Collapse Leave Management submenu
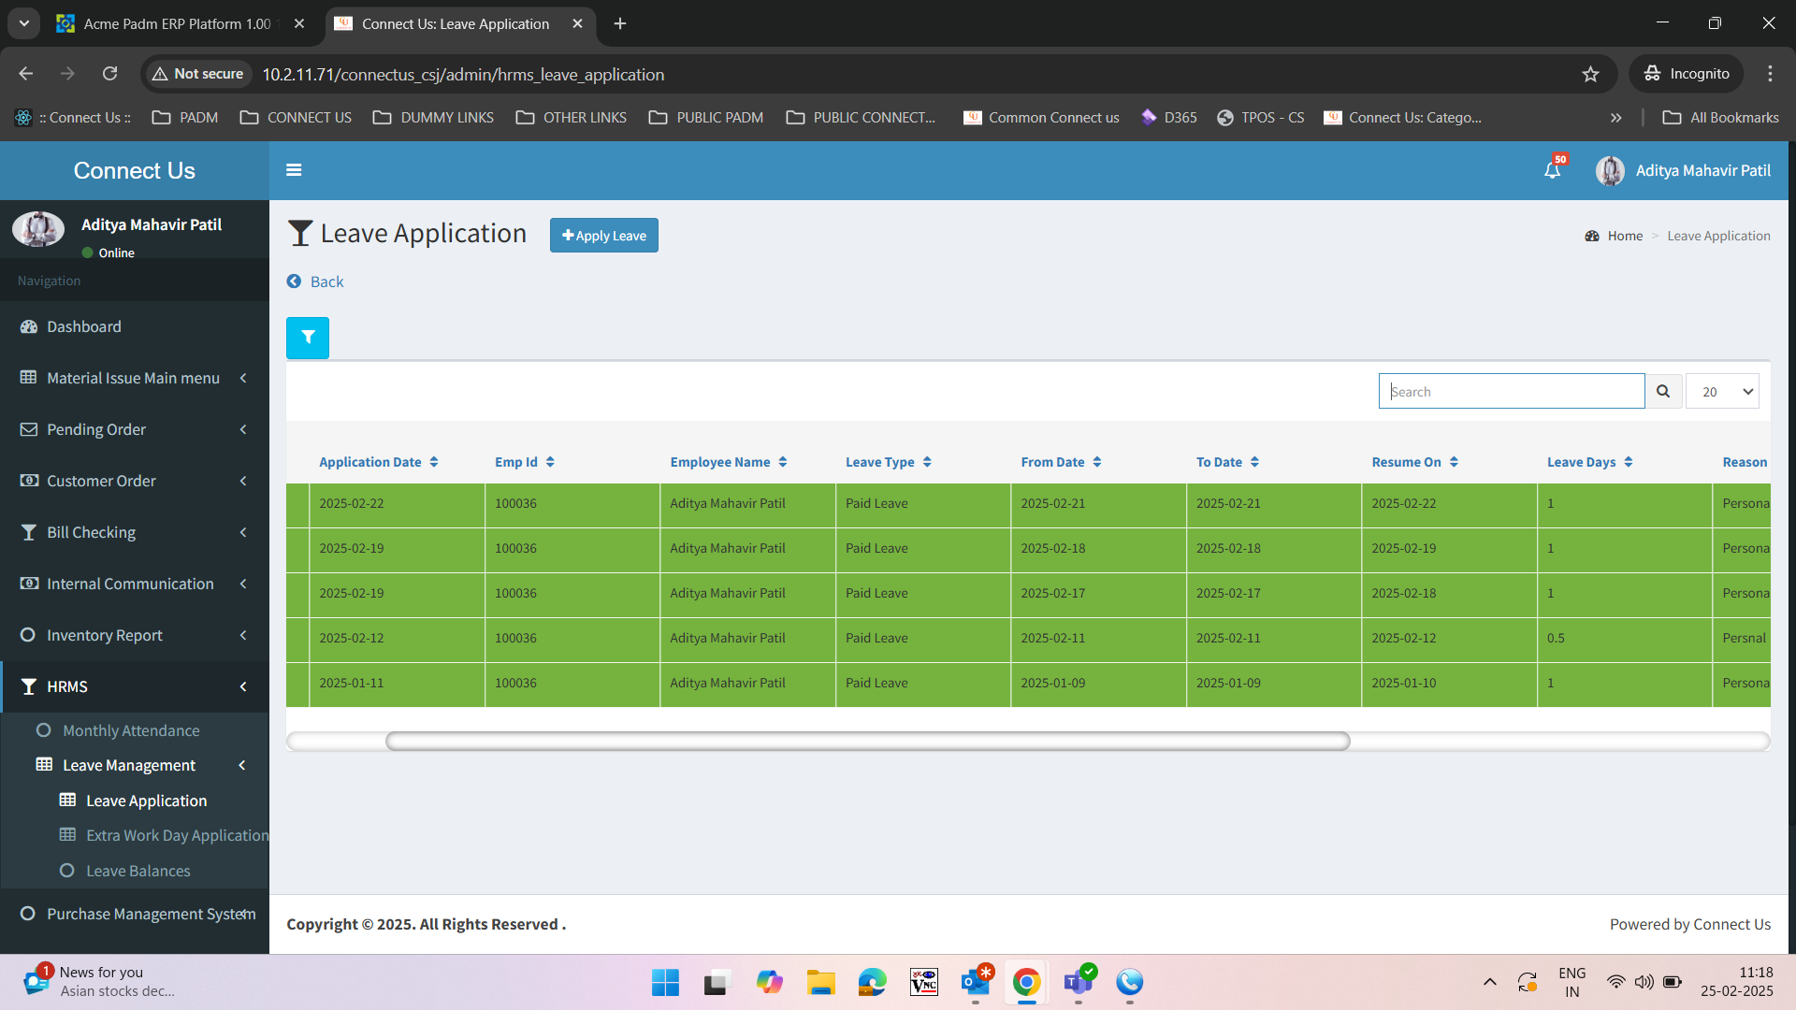Viewport: 1796px width, 1010px height. click(x=135, y=765)
